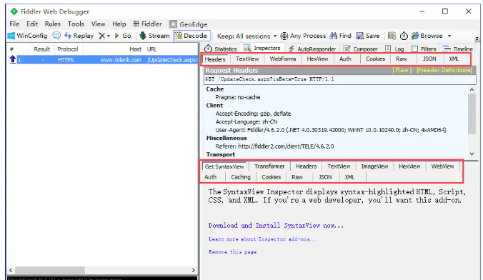Click the Pragma: no-cache header line
483x280 pixels.
[x=237, y=97]
